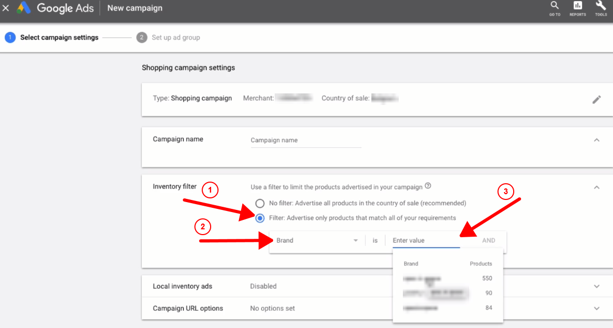Viewport: 613px width, 328px height.
Task: Click the Campaign name text field
Action: tap(306, 141)
